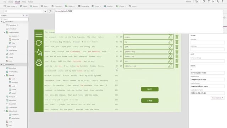The image size is (227, 128).
Task: Open the Charts dropdown
Action: pyautogui.click(x=121, y=6)
